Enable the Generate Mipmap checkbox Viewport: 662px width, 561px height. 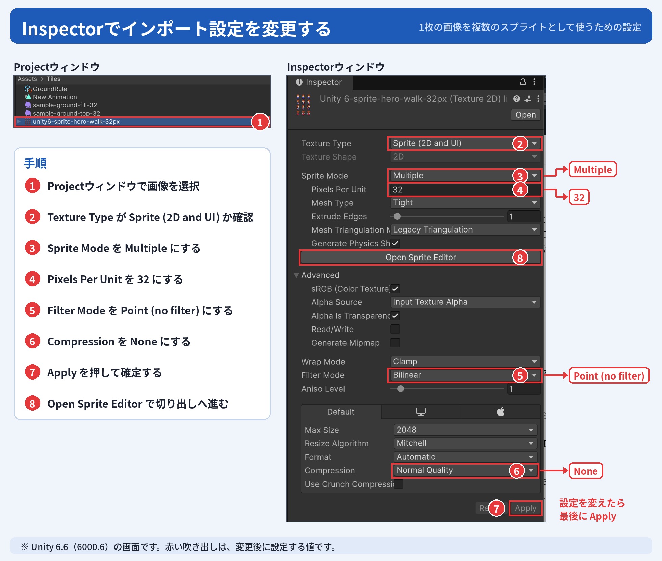[395, 343]
